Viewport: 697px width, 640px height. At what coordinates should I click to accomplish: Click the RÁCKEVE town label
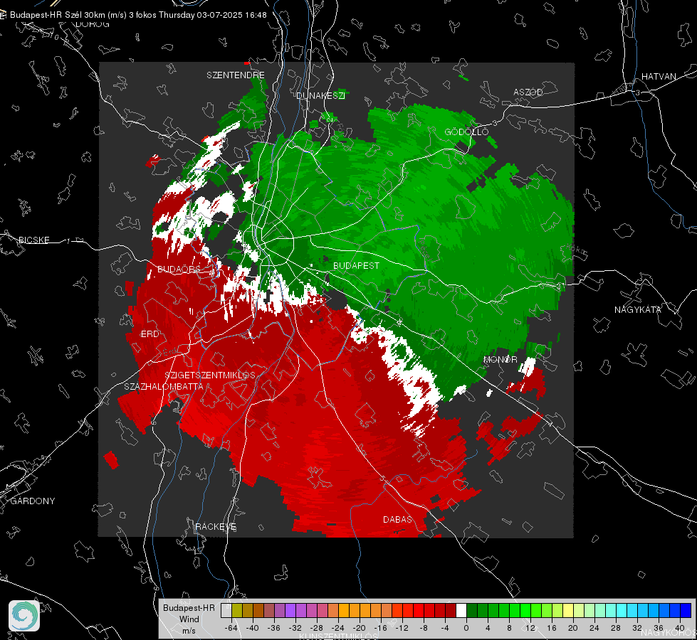[x=216, y=527]
